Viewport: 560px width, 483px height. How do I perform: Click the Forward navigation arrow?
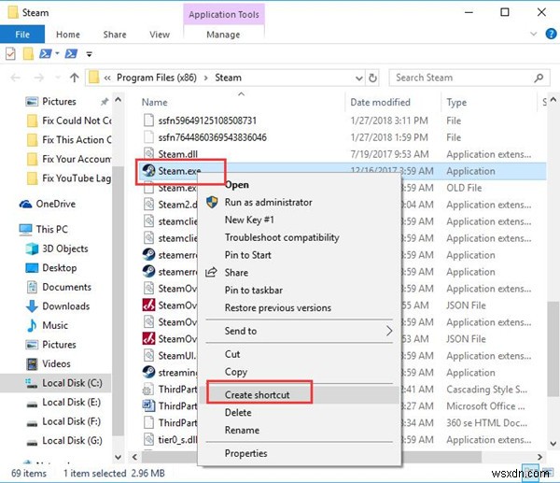coord(38,78)
